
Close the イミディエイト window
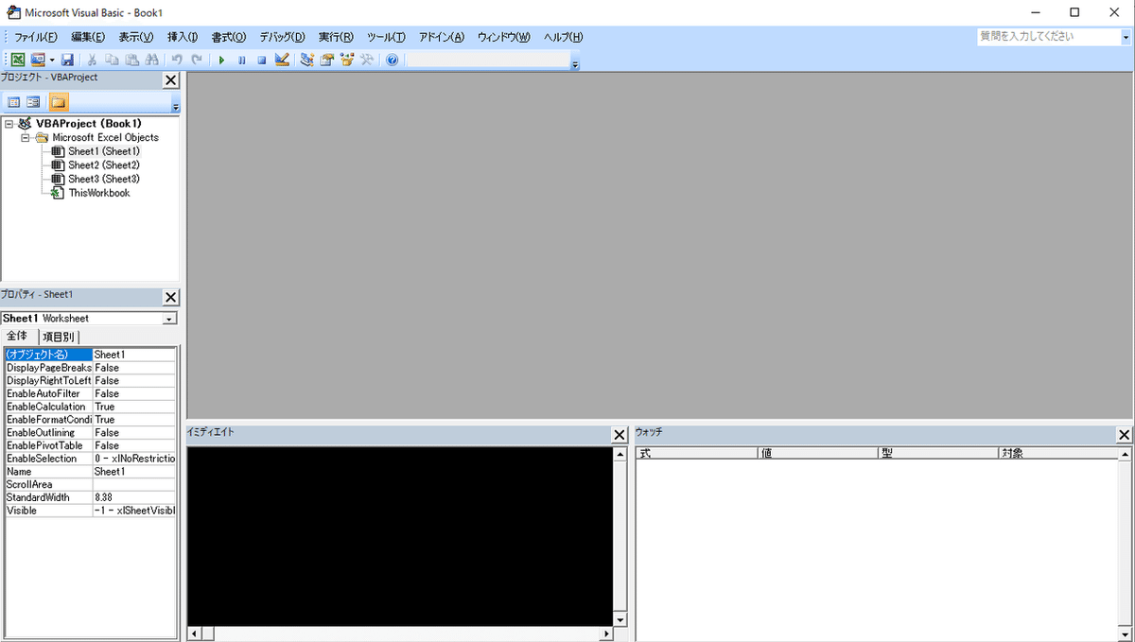(620, 435)
